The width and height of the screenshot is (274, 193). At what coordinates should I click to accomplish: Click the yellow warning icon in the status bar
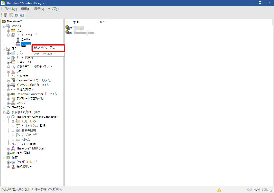coord(219,190)
